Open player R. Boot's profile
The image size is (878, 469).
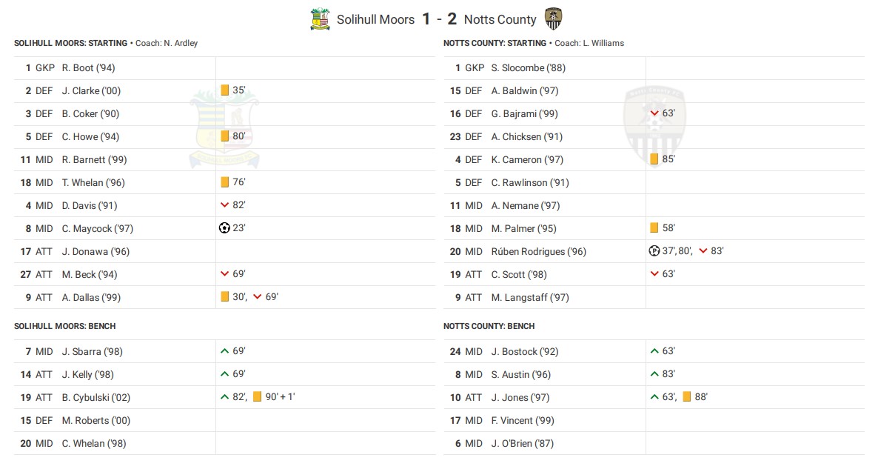pyautogui.click(x=88, y=67)
